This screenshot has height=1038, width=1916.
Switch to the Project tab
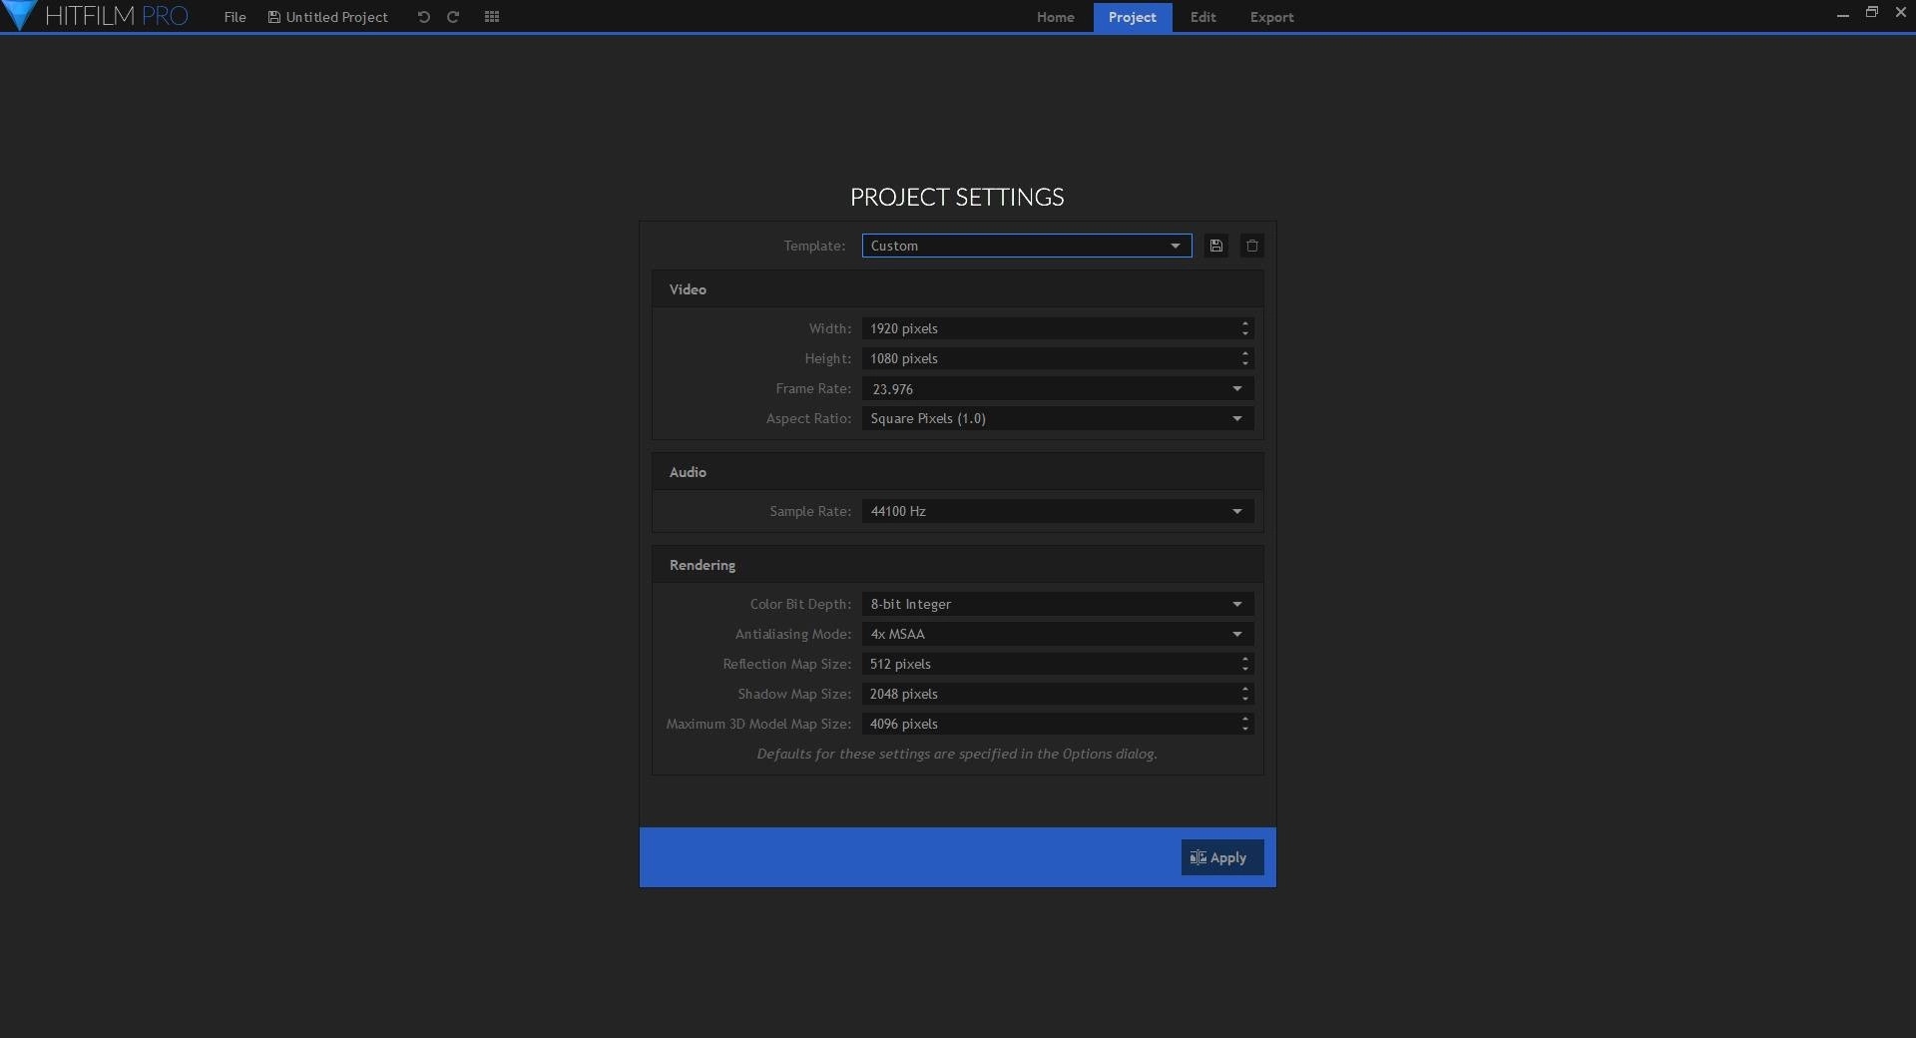tap(1132, 17)
